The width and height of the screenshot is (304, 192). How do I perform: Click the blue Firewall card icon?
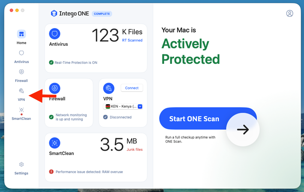55,88
